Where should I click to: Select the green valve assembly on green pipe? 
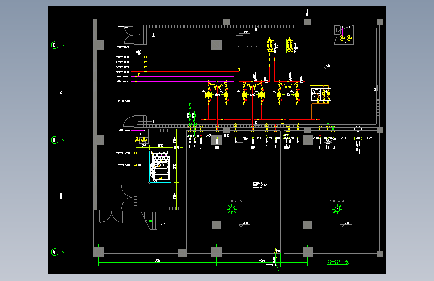pos(192,115)
